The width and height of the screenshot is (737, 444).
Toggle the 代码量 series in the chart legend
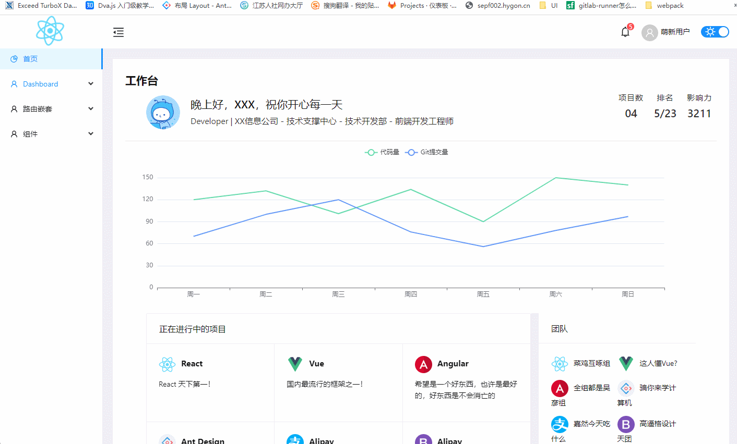[x=382, y=152]
